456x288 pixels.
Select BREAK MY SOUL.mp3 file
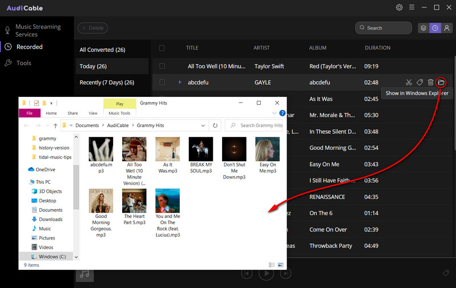coord(201,155)
